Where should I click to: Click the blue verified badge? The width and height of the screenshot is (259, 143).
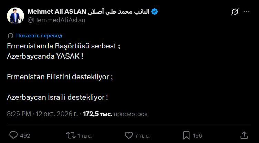[154, 12]
